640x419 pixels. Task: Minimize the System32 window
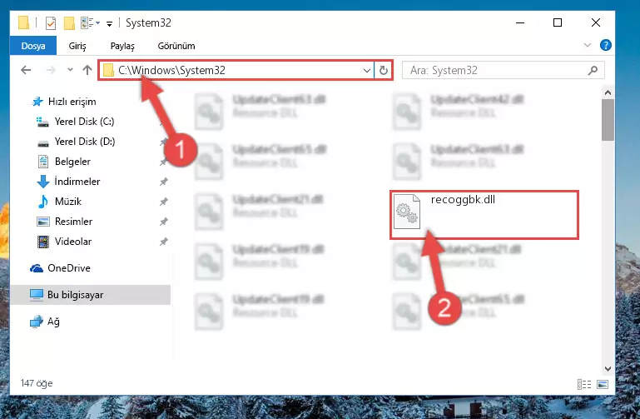click(520, 22)
